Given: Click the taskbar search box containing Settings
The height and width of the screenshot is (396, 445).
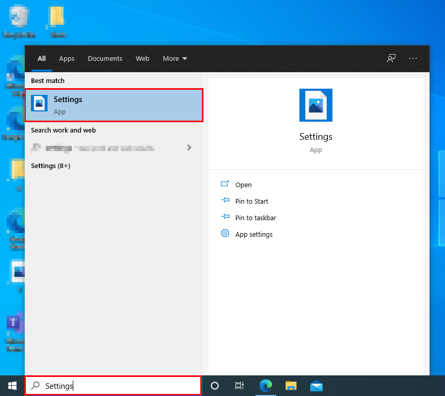Looking at the screenshot, I should coord(113,386).
